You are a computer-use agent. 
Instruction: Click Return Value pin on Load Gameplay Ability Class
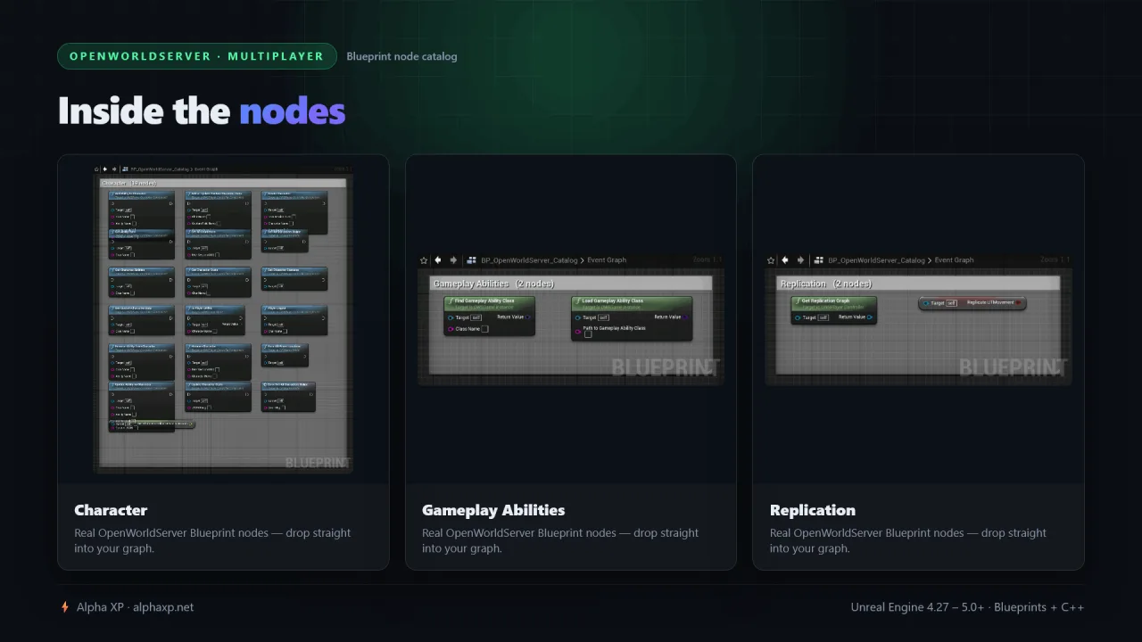click(685, 317)
